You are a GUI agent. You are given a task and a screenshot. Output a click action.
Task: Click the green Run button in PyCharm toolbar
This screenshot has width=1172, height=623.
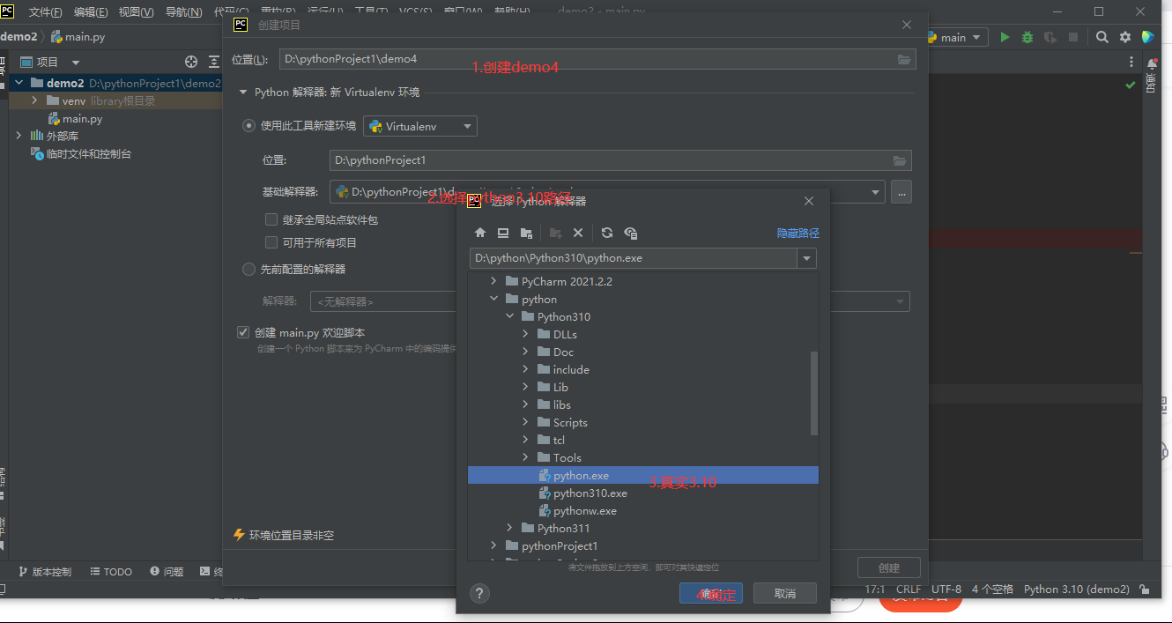click(1004, 37)
